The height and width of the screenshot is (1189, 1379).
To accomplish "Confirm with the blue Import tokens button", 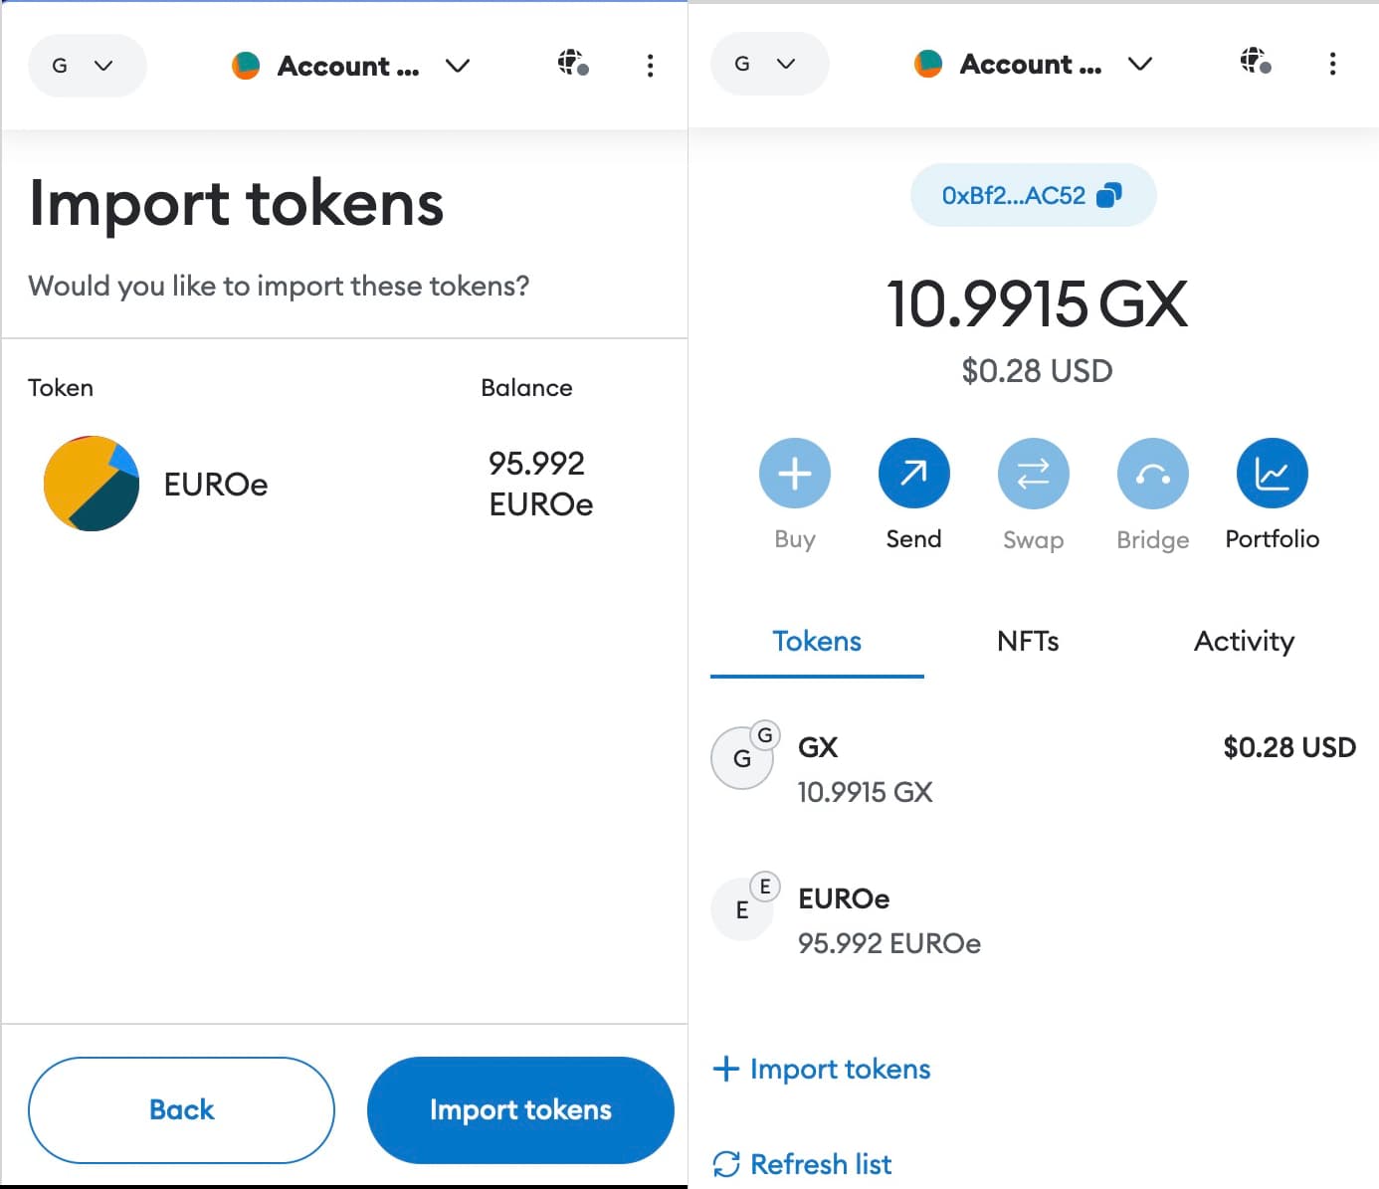I will [520, 1109].
